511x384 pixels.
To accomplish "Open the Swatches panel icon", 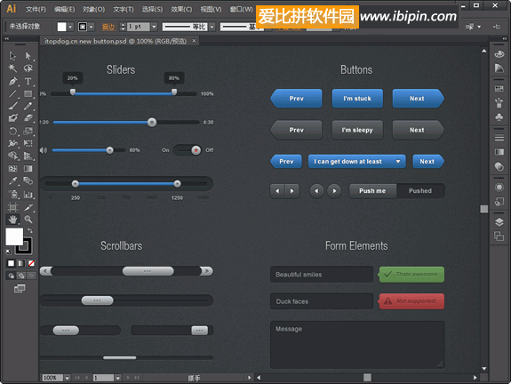I will 499,88.
